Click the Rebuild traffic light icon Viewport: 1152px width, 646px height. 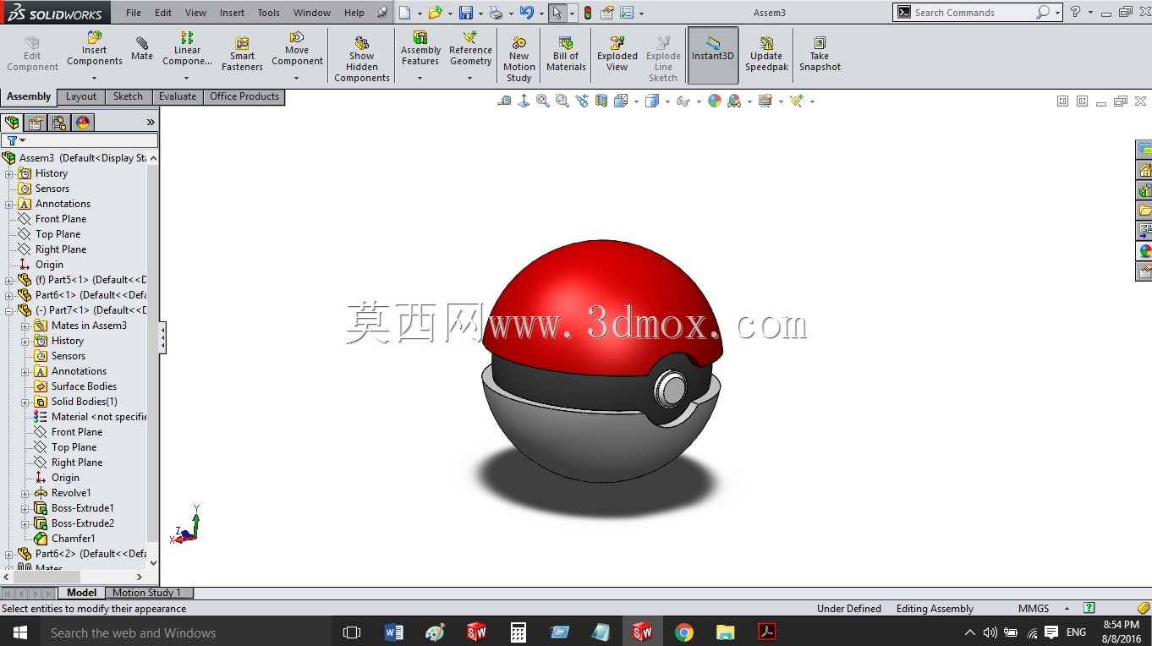tap(588, 13)
